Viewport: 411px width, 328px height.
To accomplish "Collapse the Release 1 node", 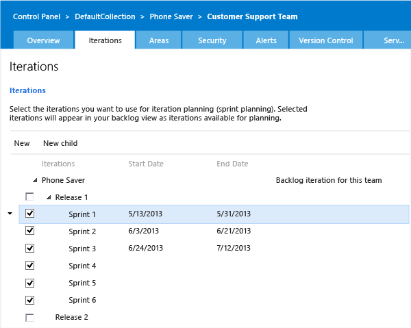I will (x=49, y=198).
